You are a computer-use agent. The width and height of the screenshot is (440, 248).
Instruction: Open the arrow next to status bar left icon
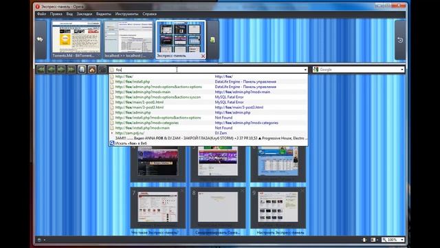(45, 240)
